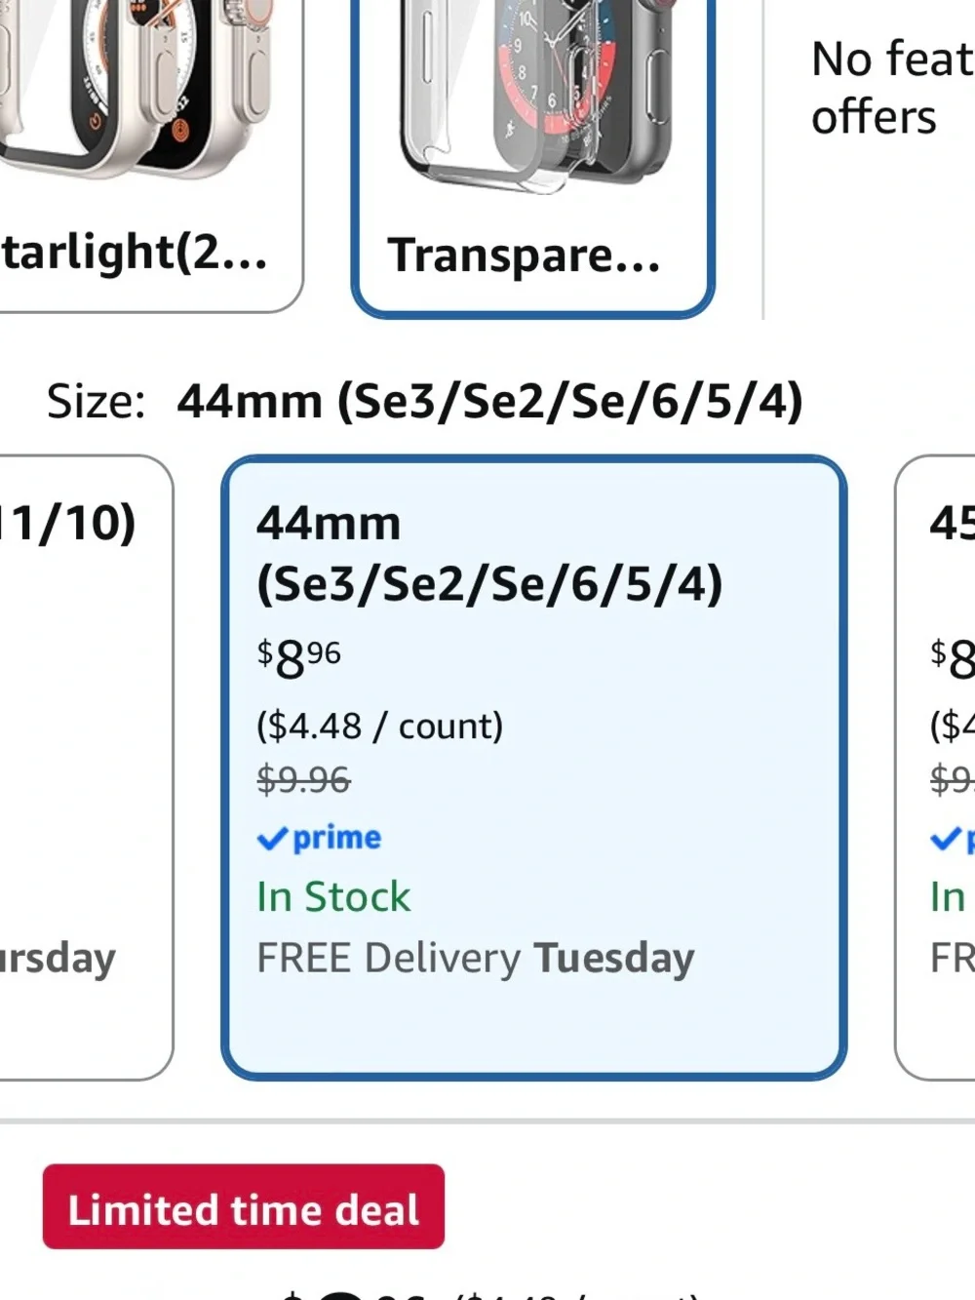This screenshot has height=1300, width=975.
Task: Tap the Size: 44mm heading label
Action: [x=425, y=401]
